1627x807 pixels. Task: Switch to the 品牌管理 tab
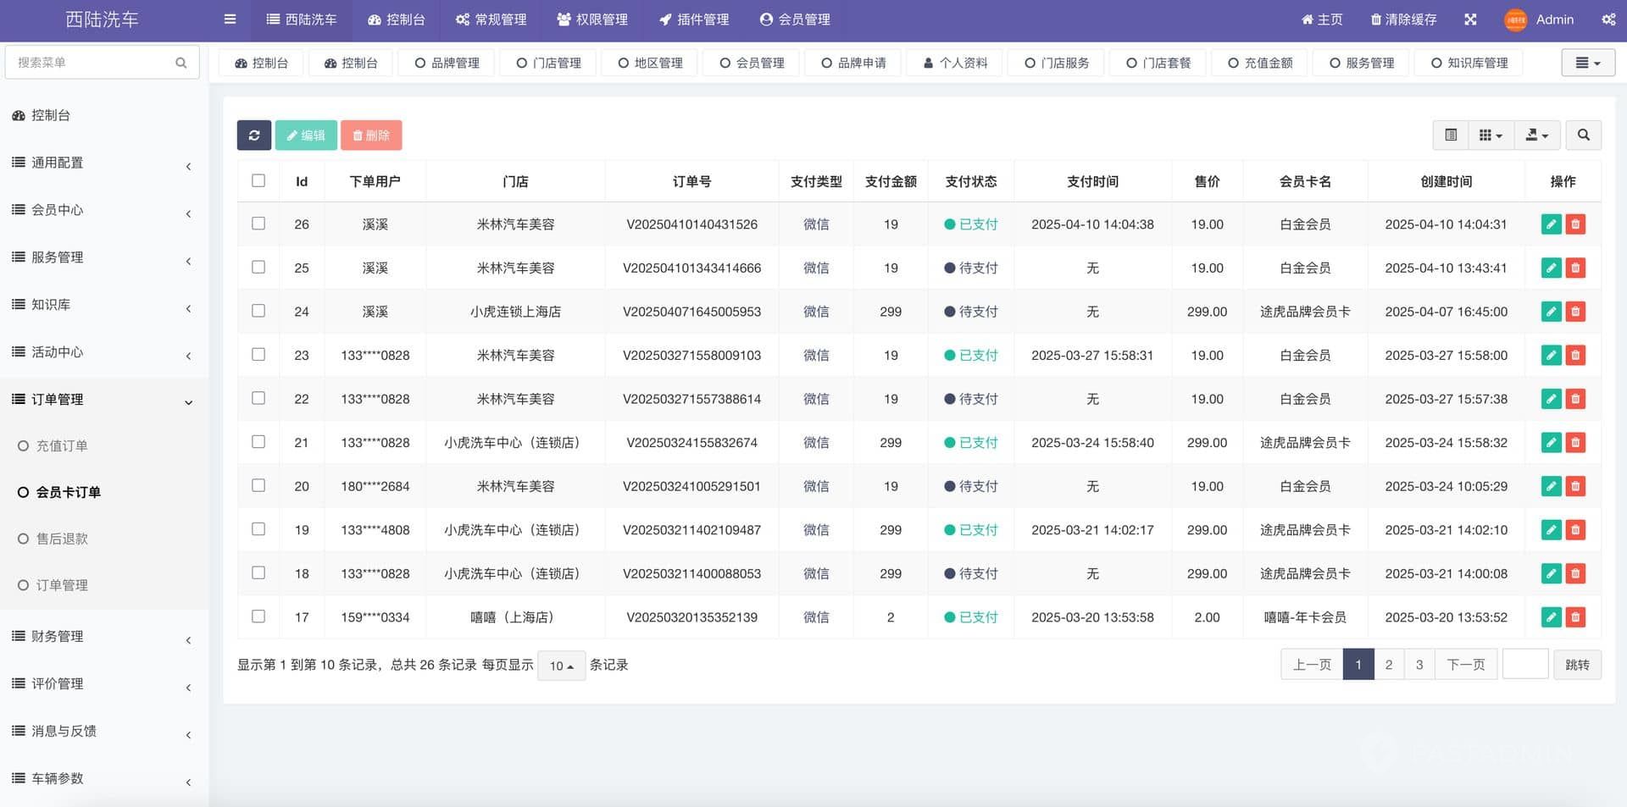click(447, 63)
